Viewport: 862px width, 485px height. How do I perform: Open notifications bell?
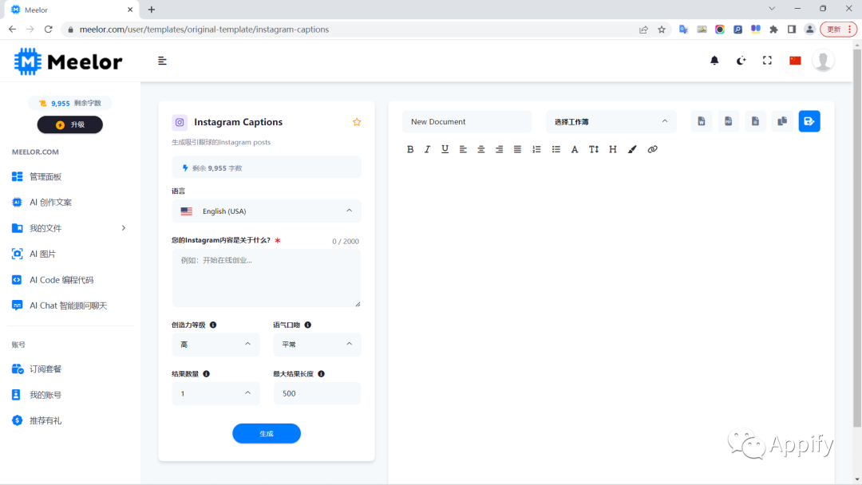coord(714,61)
